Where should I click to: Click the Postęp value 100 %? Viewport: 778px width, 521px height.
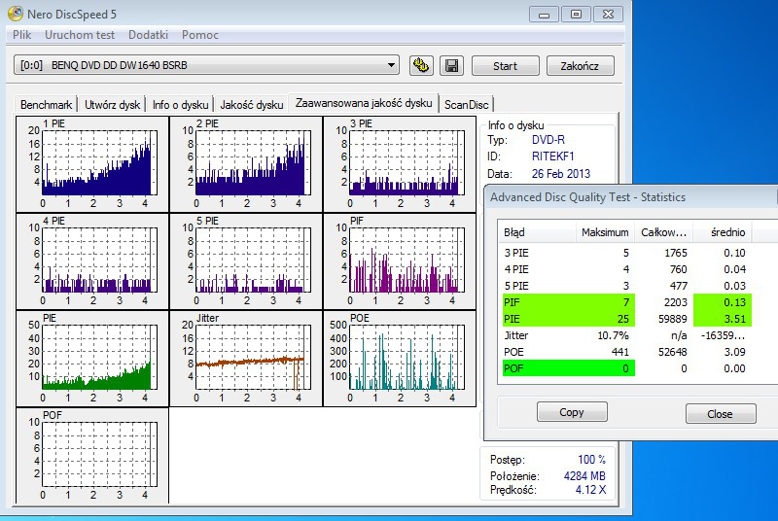point(591,460)
